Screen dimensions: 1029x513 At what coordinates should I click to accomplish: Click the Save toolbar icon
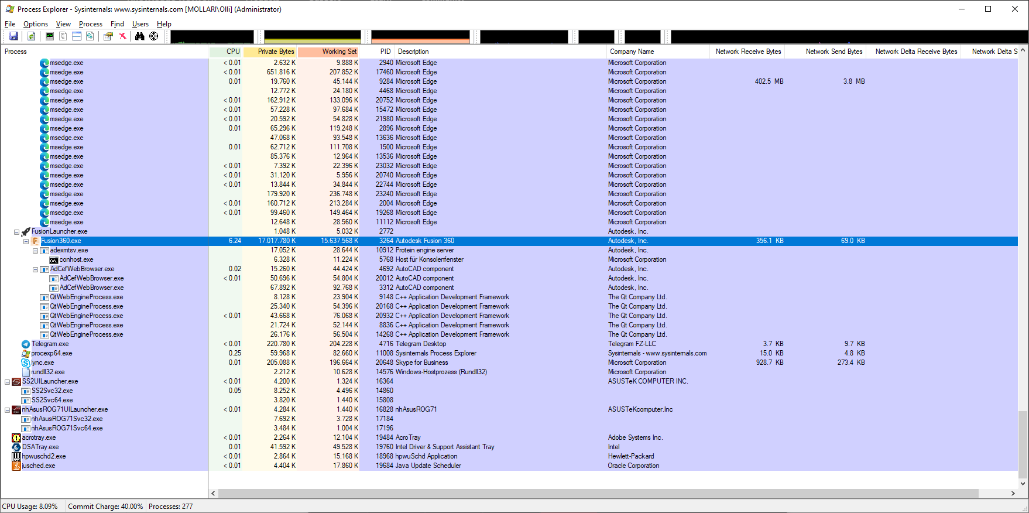(x=13, y=36)
